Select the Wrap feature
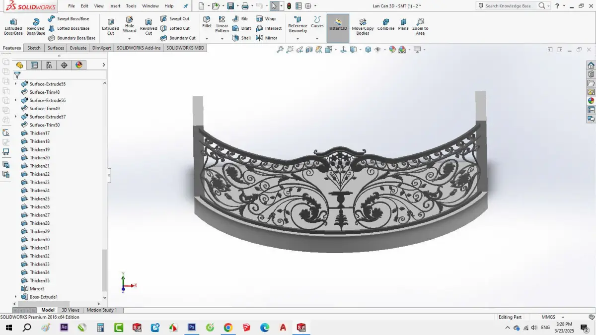The width and height of the screenshot is (596, 335). point(266,19)
